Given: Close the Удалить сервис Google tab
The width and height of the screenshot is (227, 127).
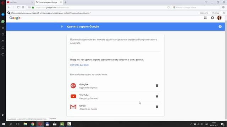Looking at the screenshot, I should point(61,2).
